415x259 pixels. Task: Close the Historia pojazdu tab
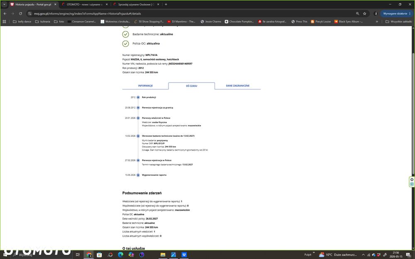[x=55, y=5]
